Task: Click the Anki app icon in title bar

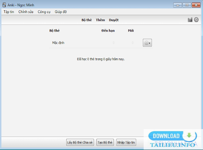Action: point(4,5)
